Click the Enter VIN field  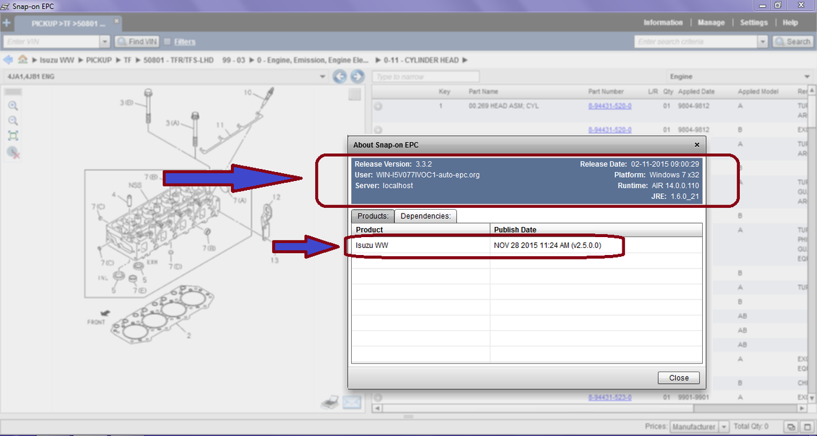[51, 41]
